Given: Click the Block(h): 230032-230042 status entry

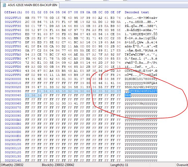Looking at the screenshot, I should point(58,165).
